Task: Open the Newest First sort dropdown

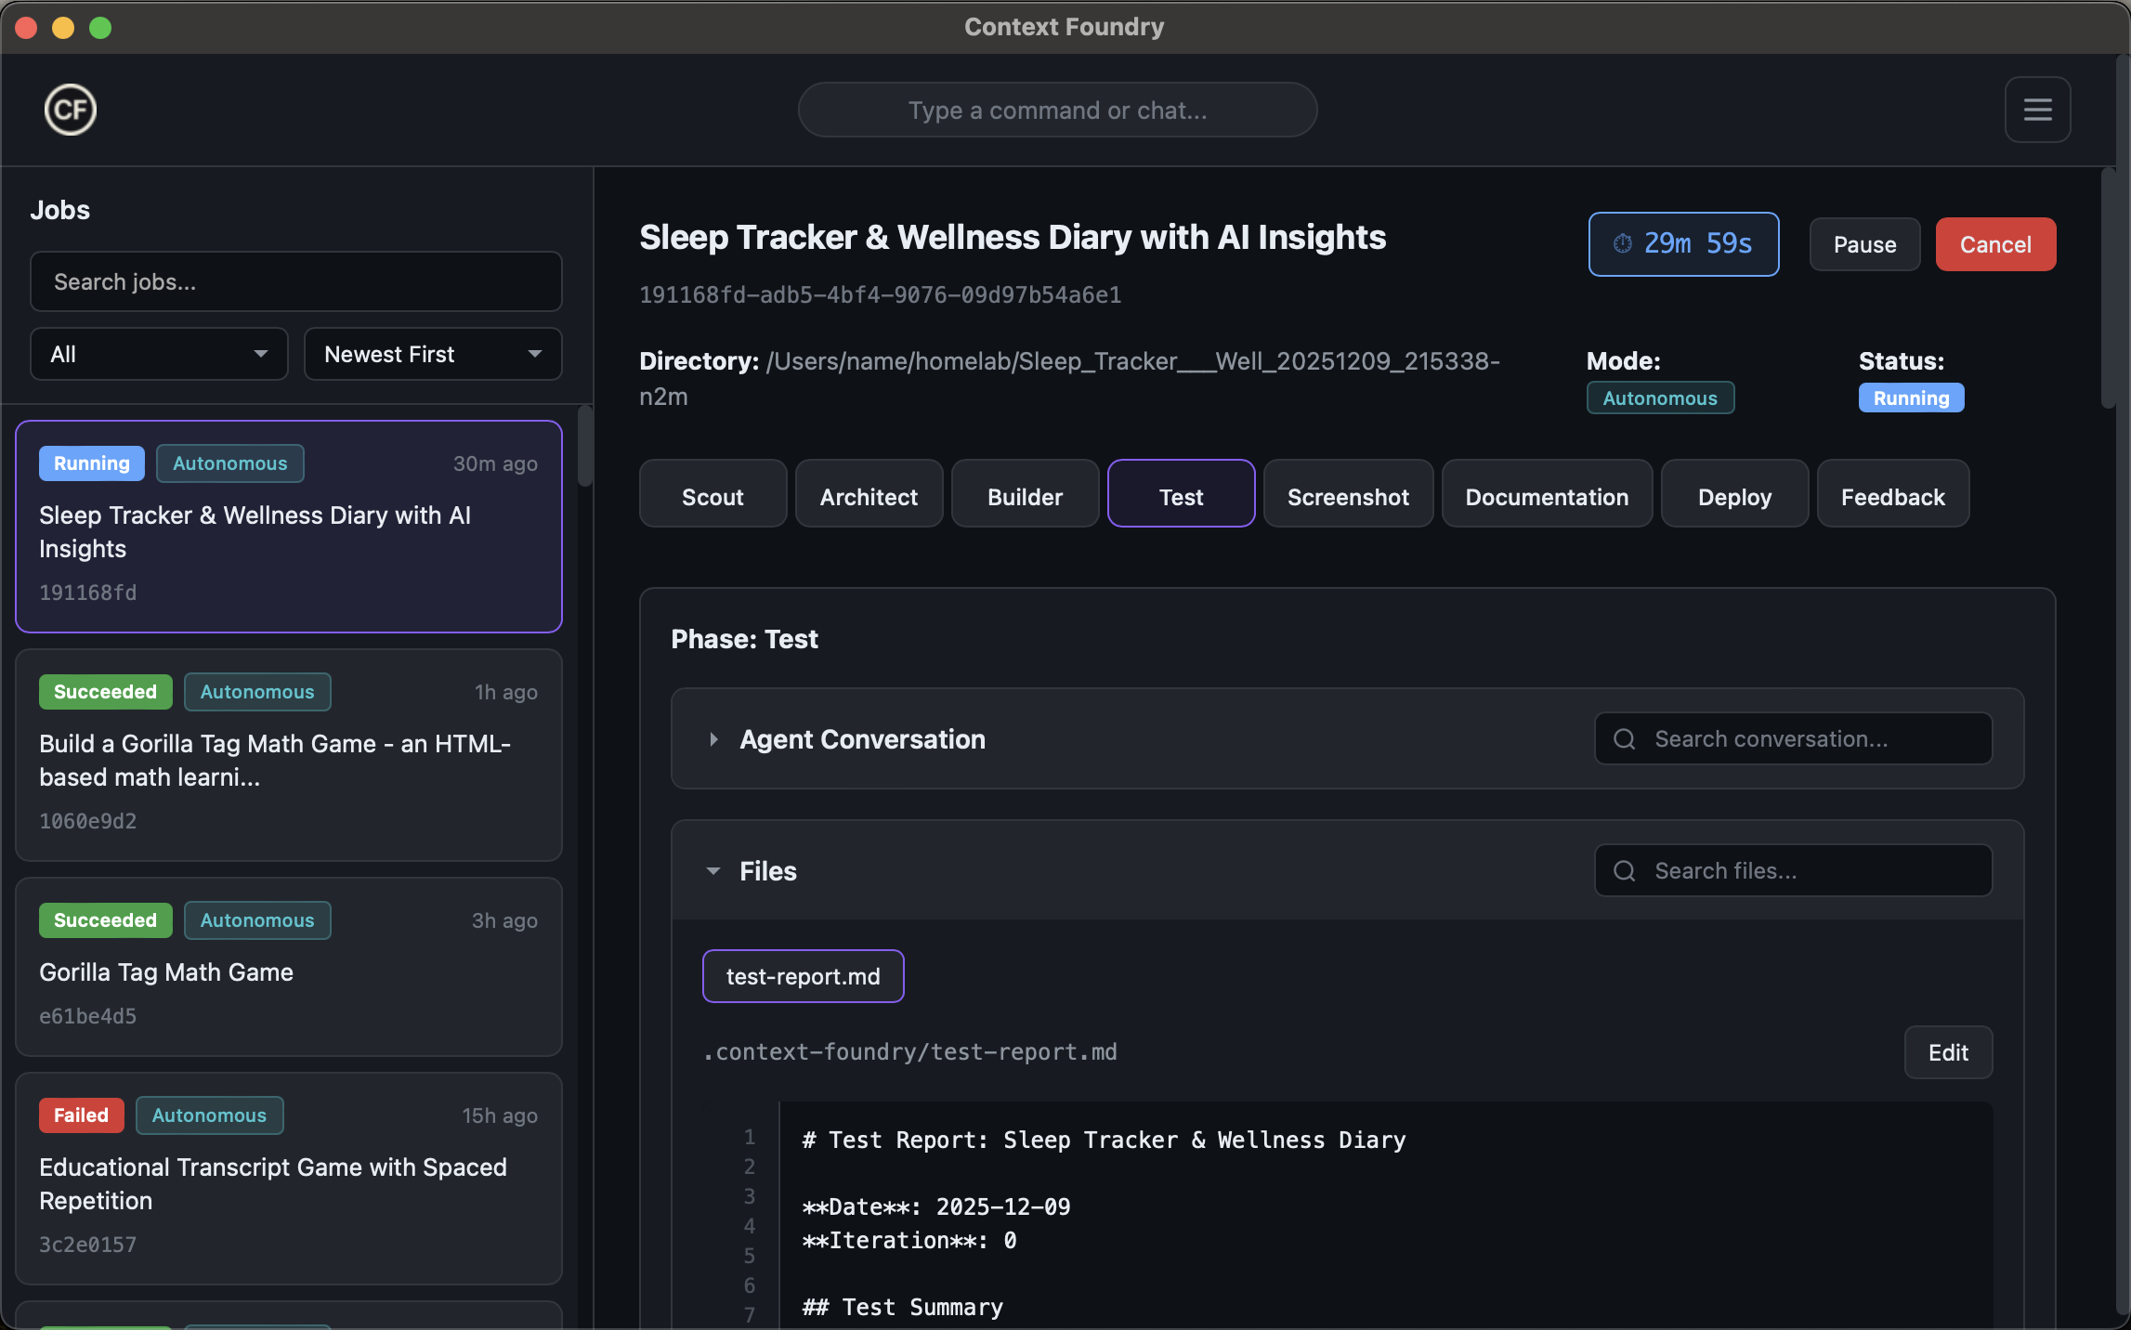Action: click(x=432, y=354)
